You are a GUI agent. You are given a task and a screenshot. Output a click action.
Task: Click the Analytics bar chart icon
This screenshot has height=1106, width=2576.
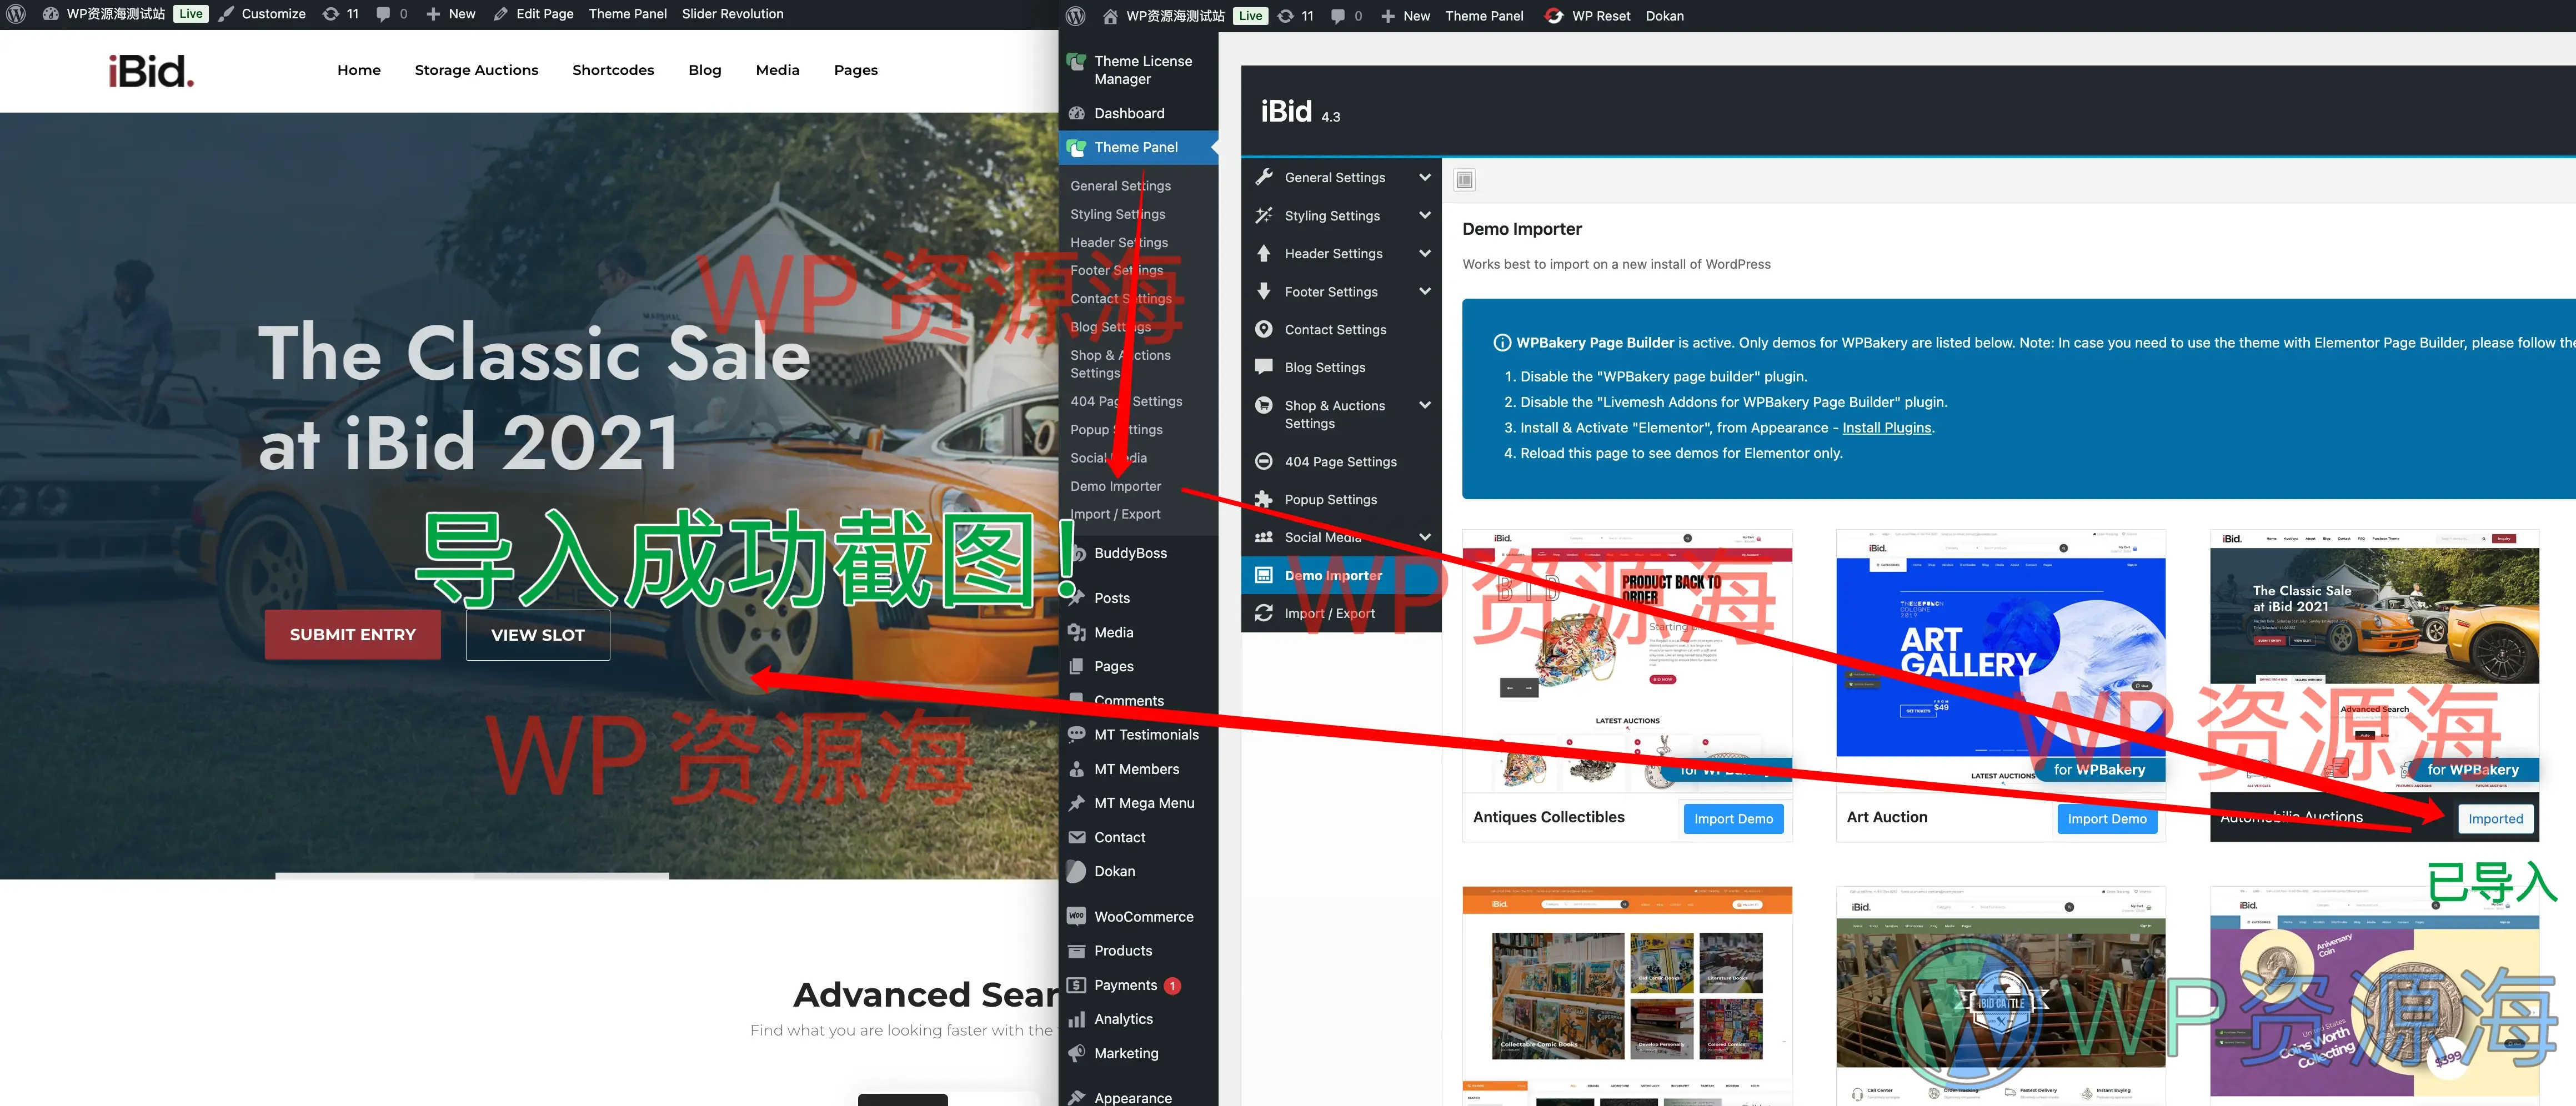point(1077,1019)
